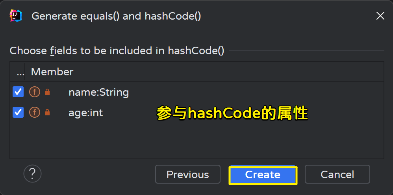Click the Member column header
This screenshot has height=195, width=393.
click(52, 72)
